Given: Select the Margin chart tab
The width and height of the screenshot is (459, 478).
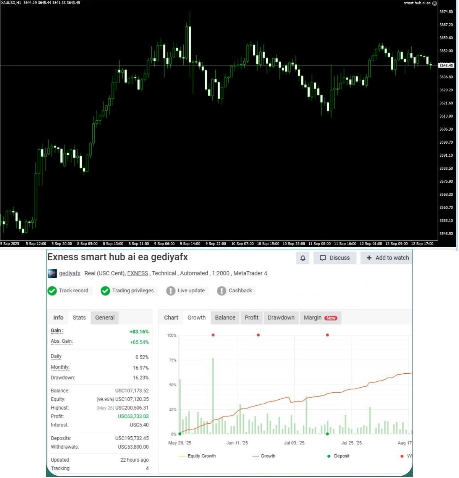Looking at the screenshot, I should 320,318.
